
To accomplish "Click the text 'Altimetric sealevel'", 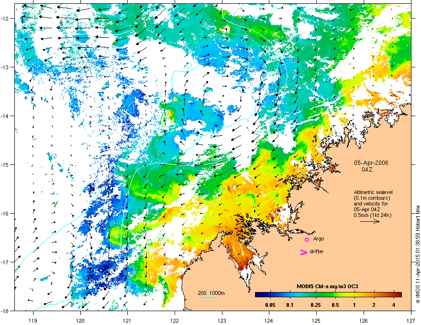I will click(373, 192).
